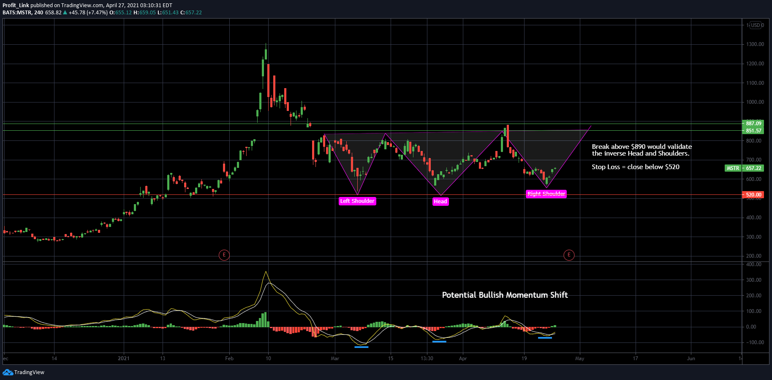772x380 pixels.
Task: Click the Jun date axis label
Action: pos(691,358)
